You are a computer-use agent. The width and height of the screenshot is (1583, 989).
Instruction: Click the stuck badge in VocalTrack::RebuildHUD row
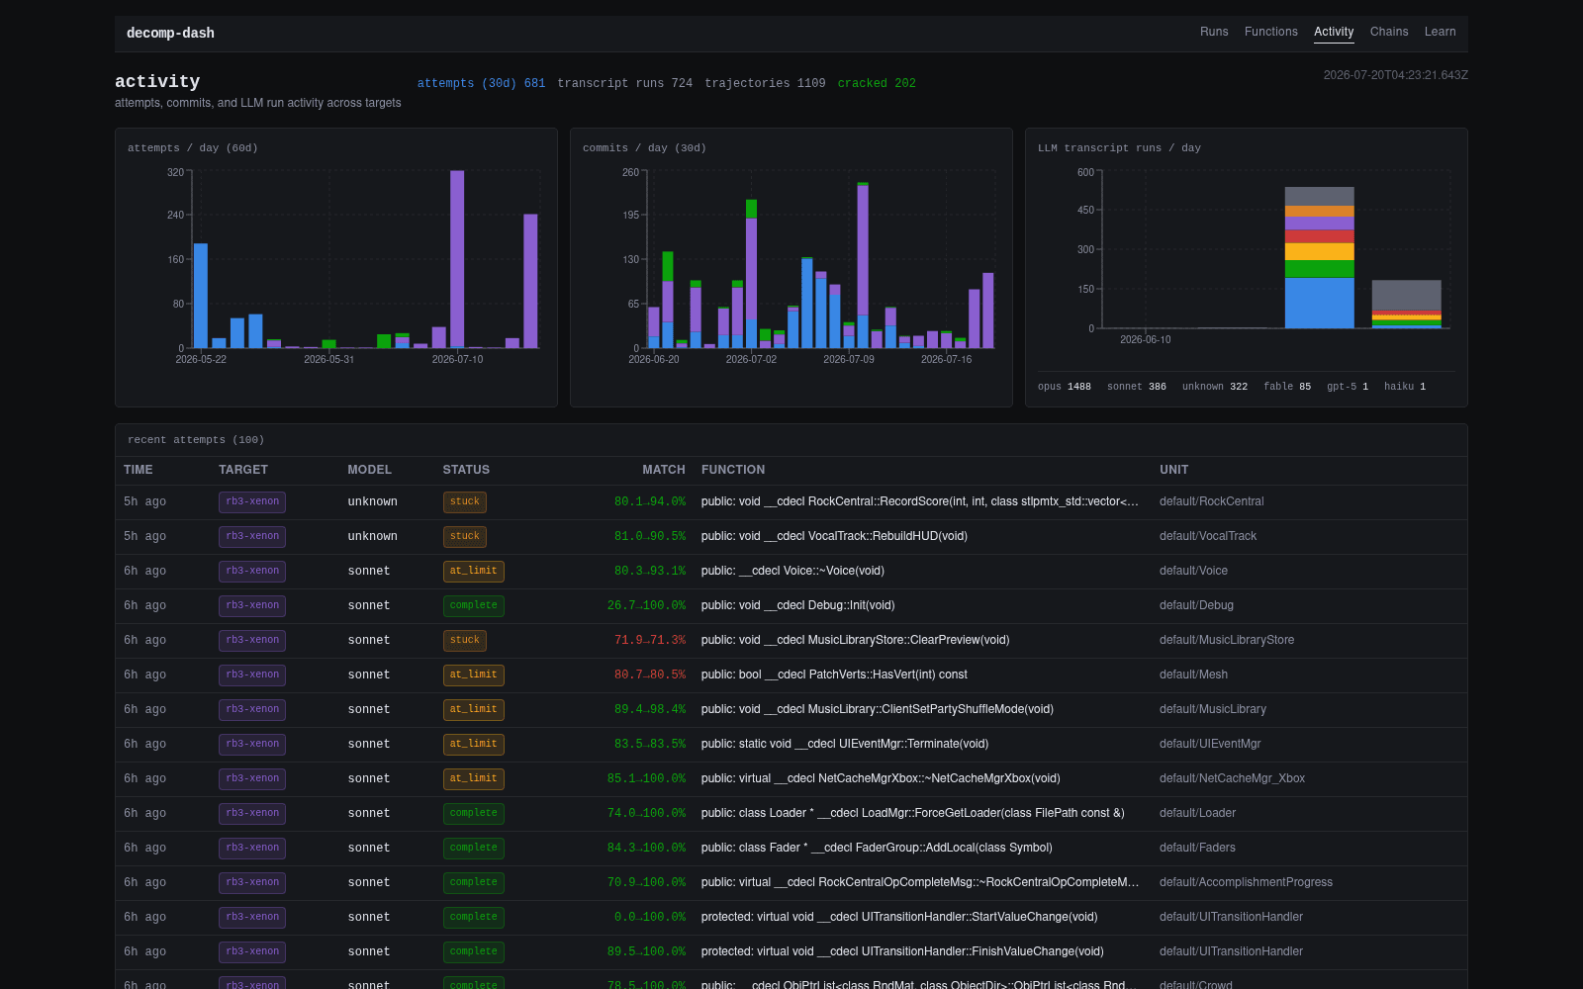pos(465,536)
